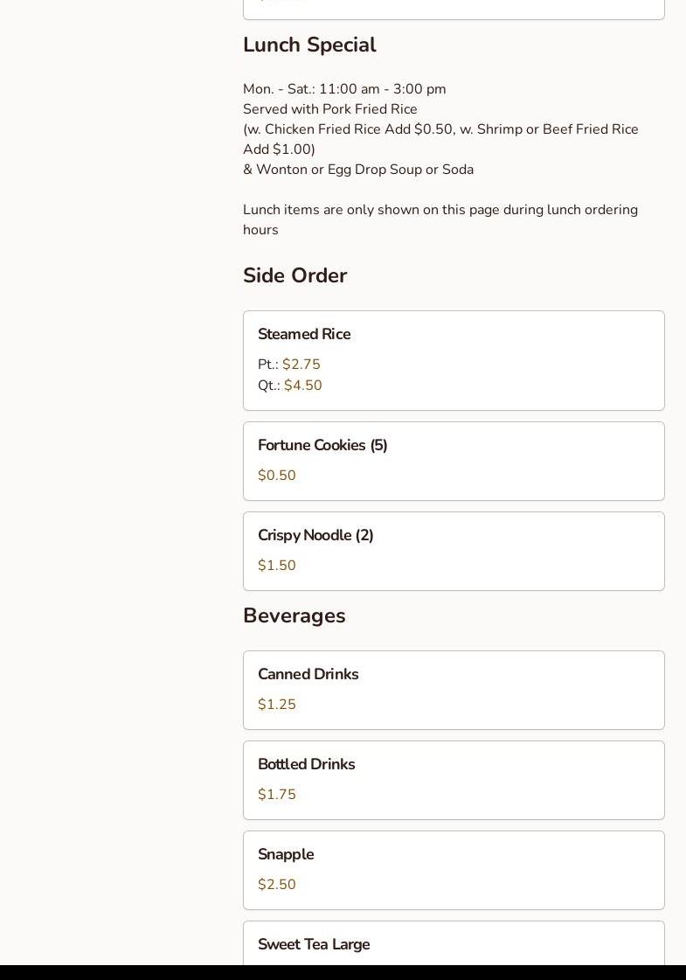Click the Lunch Special section heading

(309, 45)
